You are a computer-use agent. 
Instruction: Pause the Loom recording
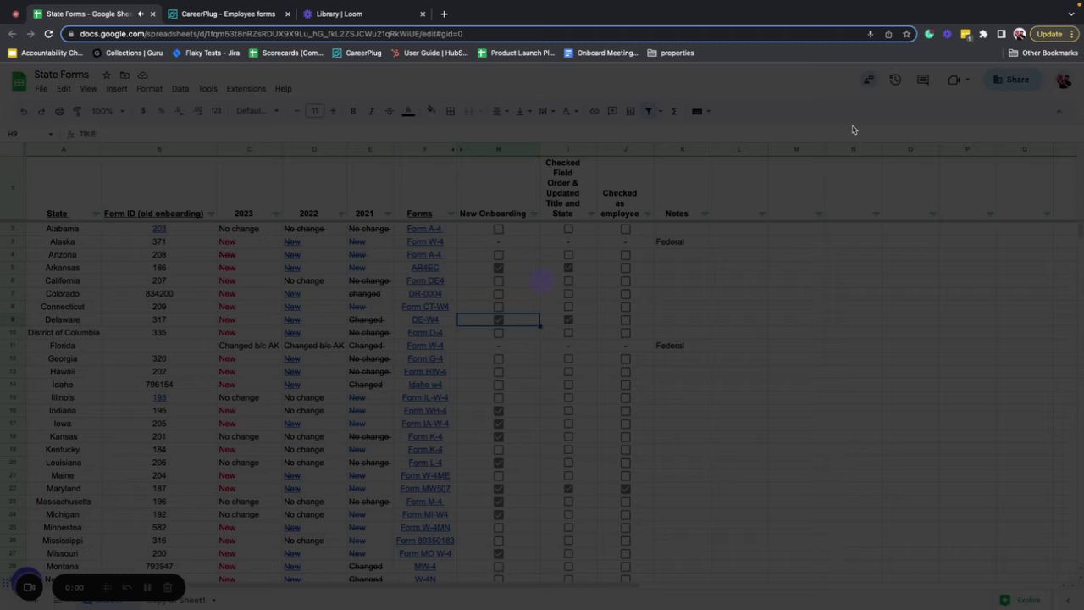point(147,587)
